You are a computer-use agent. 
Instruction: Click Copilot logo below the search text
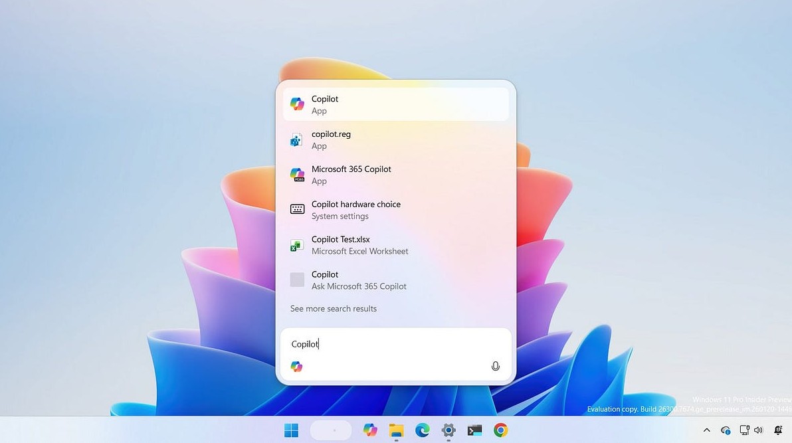coord(296,366)
